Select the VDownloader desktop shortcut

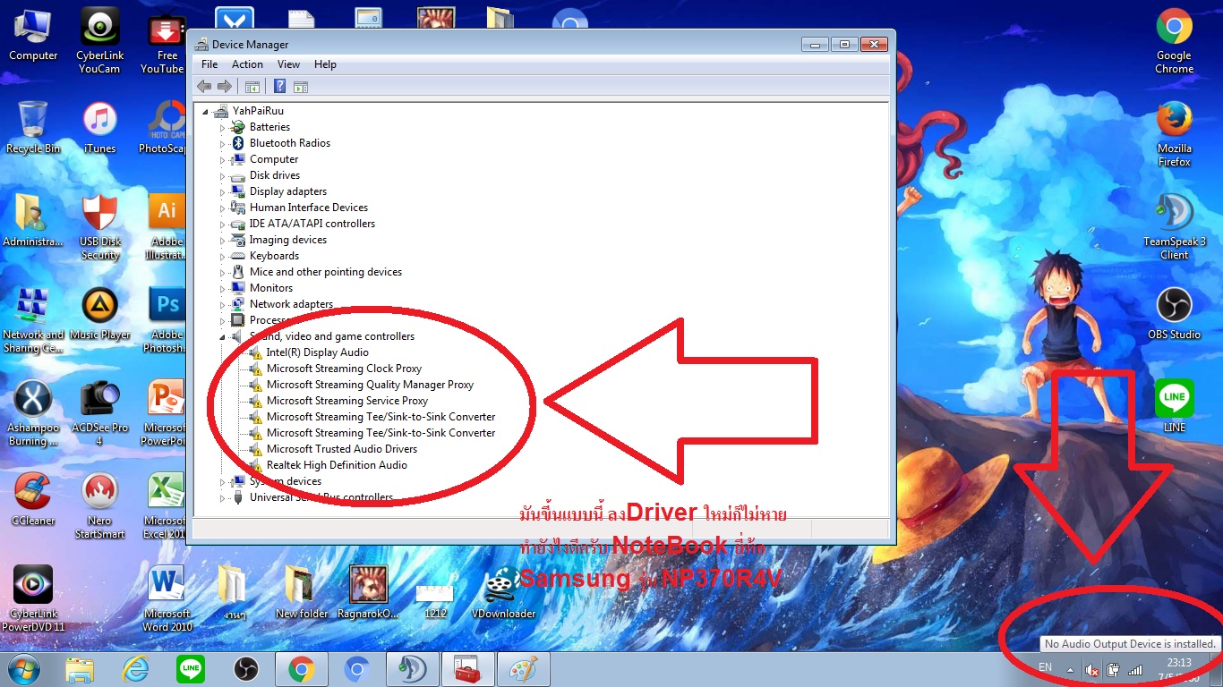pyautogui.click(x=503, y=592)
